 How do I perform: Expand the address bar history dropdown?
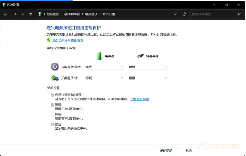click(175, 14)
